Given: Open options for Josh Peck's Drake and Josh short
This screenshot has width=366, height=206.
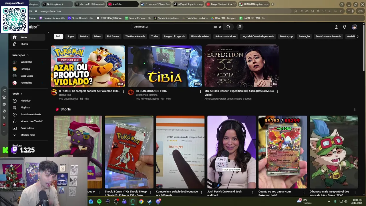Looking at the screenshot, I should (x=252, y=193).
